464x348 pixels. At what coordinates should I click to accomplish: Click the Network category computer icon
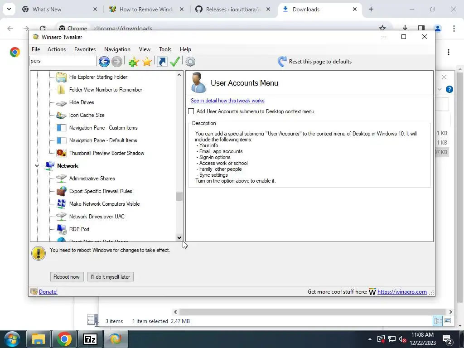click(x=49, y=166)
